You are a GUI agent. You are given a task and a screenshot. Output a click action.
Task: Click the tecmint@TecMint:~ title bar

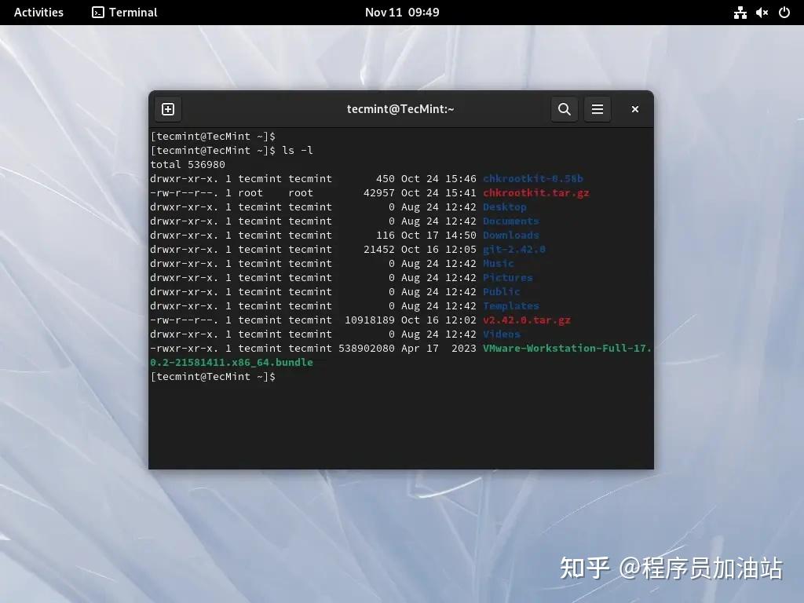point(400,109)
